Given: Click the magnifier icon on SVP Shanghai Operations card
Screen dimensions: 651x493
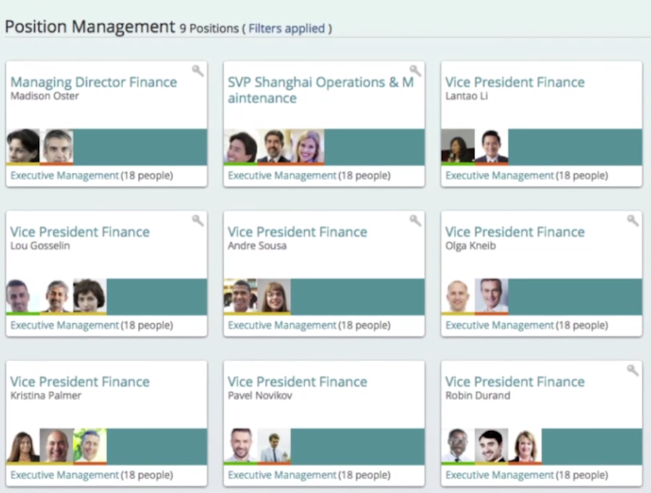Looking at the screenshot, I should 415,70.
